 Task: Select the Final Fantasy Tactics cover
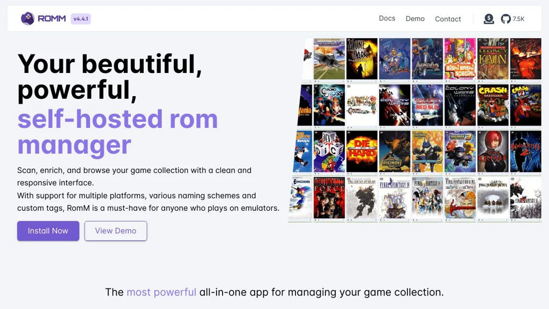click(x=493, y=197)
